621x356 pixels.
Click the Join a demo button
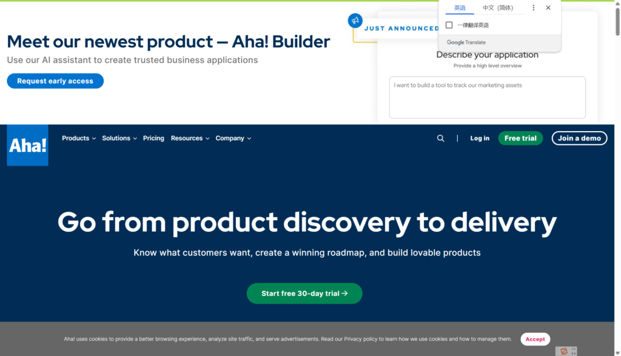579,138
